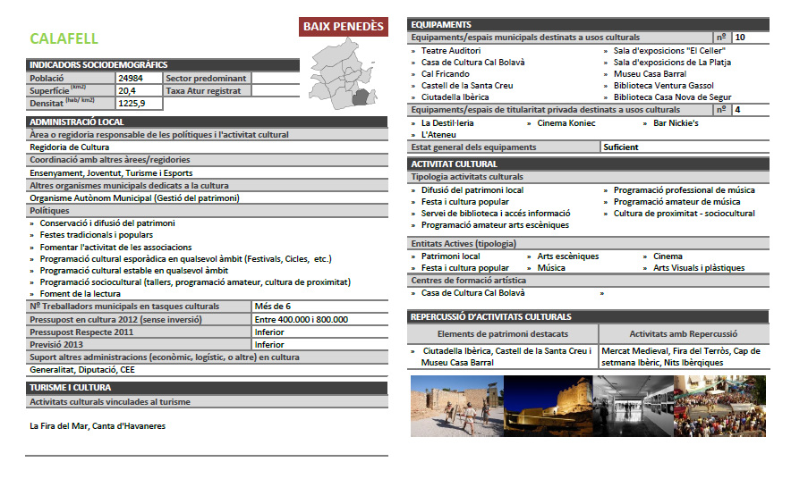The width and height of the screenshot is (808, 479).
Task: Select the Densitat value 1225,9
Action: click(132, 103)
